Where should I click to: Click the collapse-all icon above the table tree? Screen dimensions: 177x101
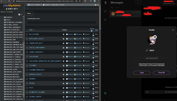point(19,14)
